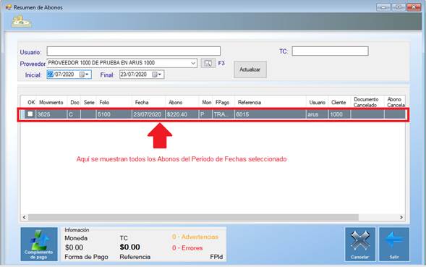
Task: Open the Inicial date picker calendar
Action: click(84, 75)
